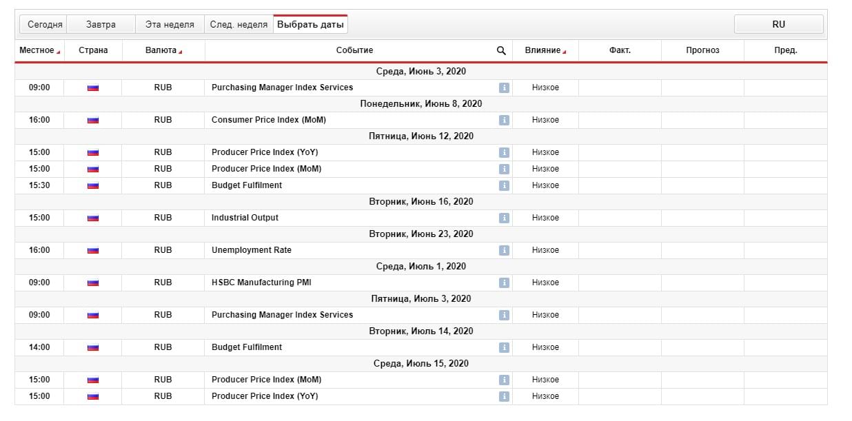Open info icon for Industrial Output row
Screen dimensions: 852x421
click(x=504, y=218)
